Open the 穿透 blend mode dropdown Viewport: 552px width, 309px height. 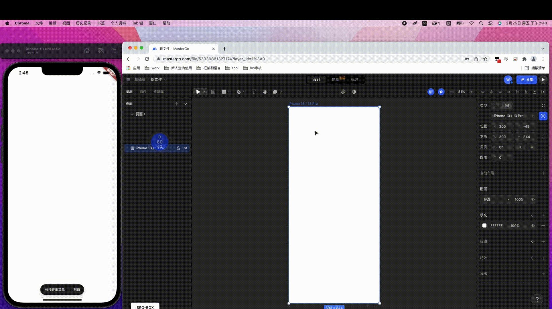[497, 199]
